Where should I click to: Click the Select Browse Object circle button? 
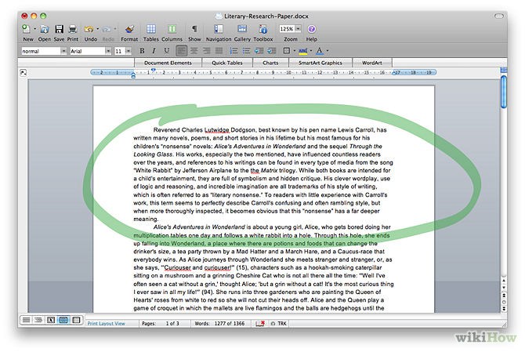(x=504, y=302)
